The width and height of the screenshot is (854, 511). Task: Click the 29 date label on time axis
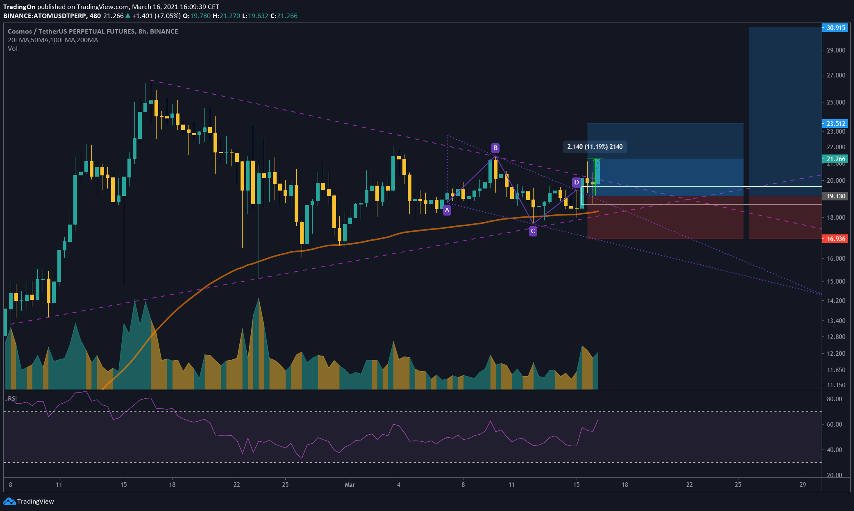point(803,485)
